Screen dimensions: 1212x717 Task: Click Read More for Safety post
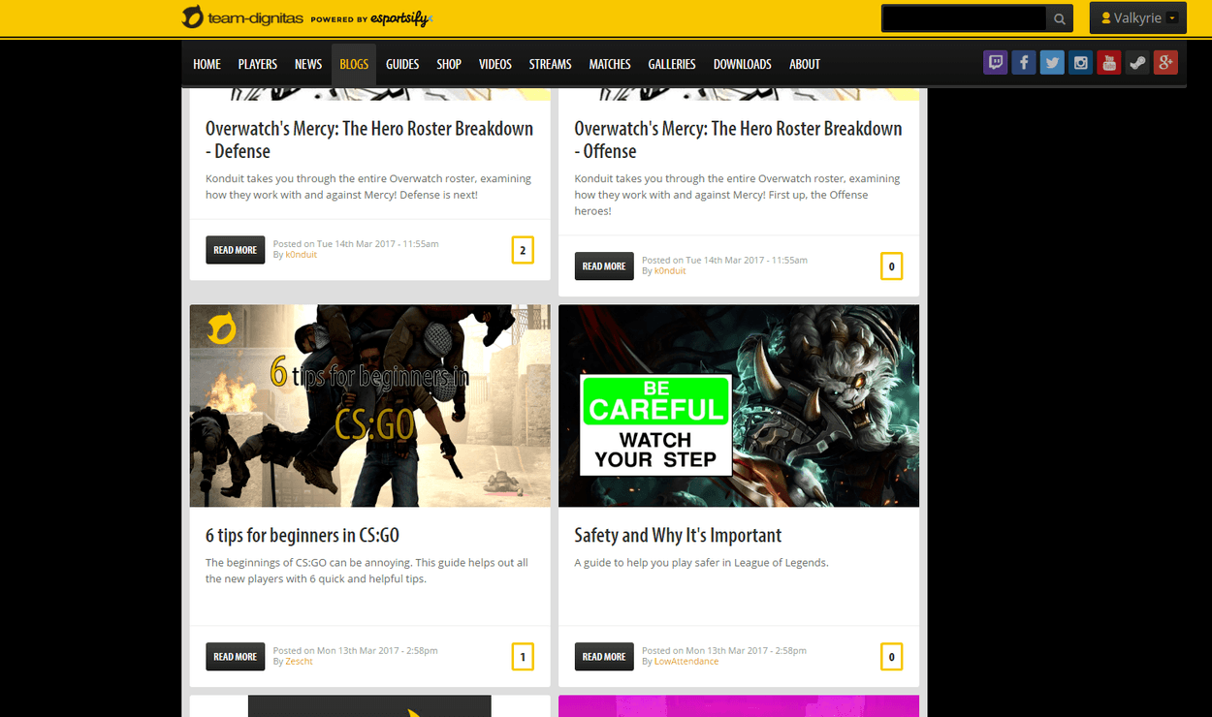click(x=604, y=657)
